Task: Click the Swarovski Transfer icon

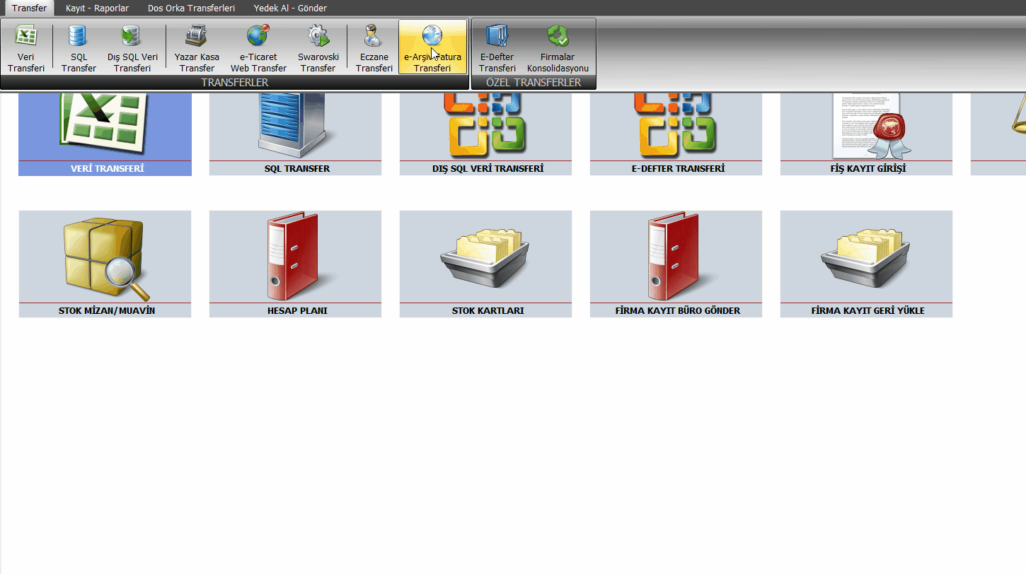Action: [x=318, y=47]
